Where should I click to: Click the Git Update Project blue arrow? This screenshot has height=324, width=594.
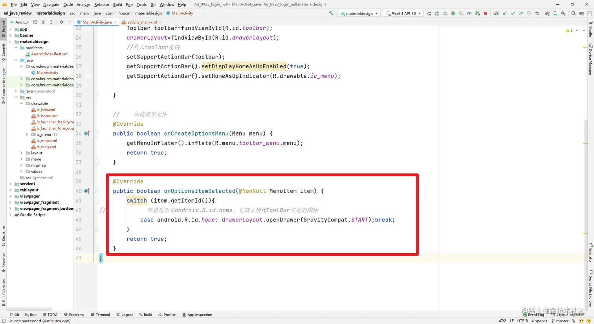[x=505, y=13]
